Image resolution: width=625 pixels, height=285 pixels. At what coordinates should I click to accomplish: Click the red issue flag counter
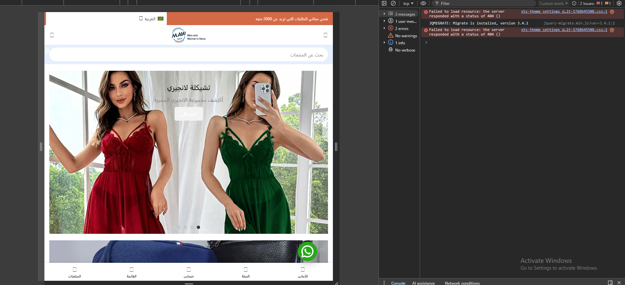pos(600,3)
